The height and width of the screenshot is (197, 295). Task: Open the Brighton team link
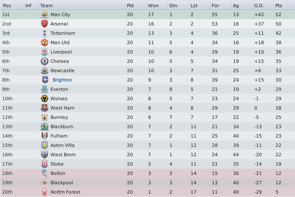62,80
